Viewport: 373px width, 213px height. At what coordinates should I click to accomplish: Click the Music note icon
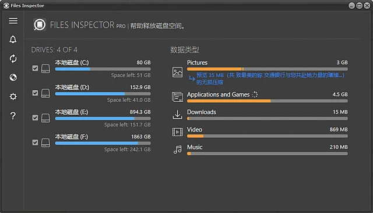click(x=177, y=150)
